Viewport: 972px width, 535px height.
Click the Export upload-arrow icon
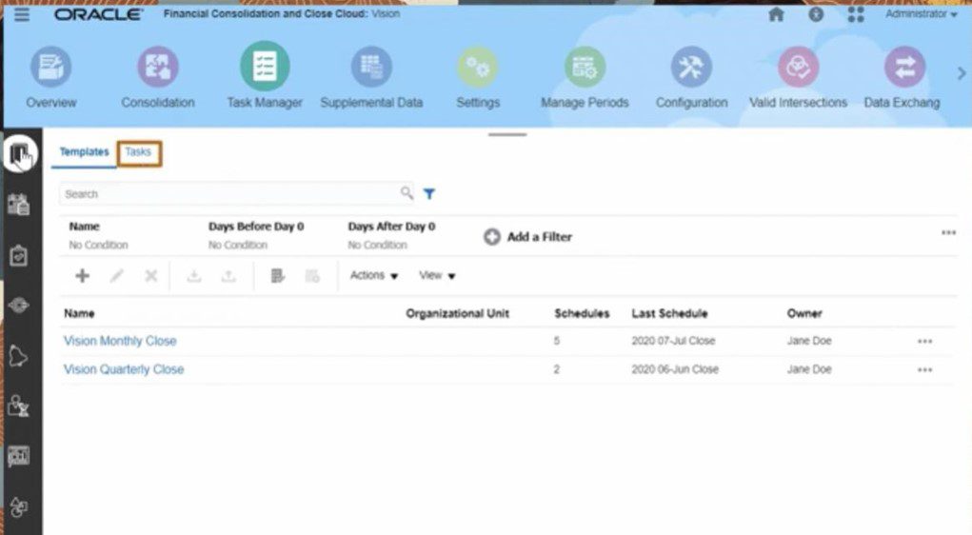click(228, 276)
